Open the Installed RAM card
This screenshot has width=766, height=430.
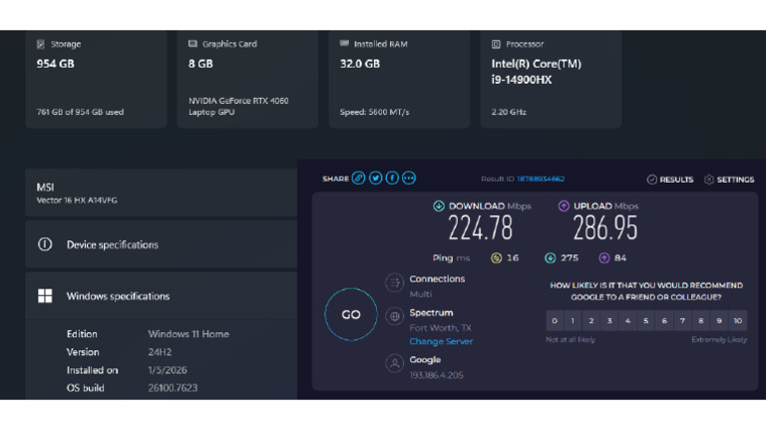point(399,79)
